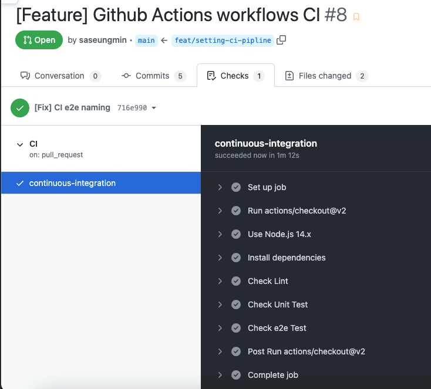Expand the Check Lint step
Viewport: 431px width, 389px height.
220,281
